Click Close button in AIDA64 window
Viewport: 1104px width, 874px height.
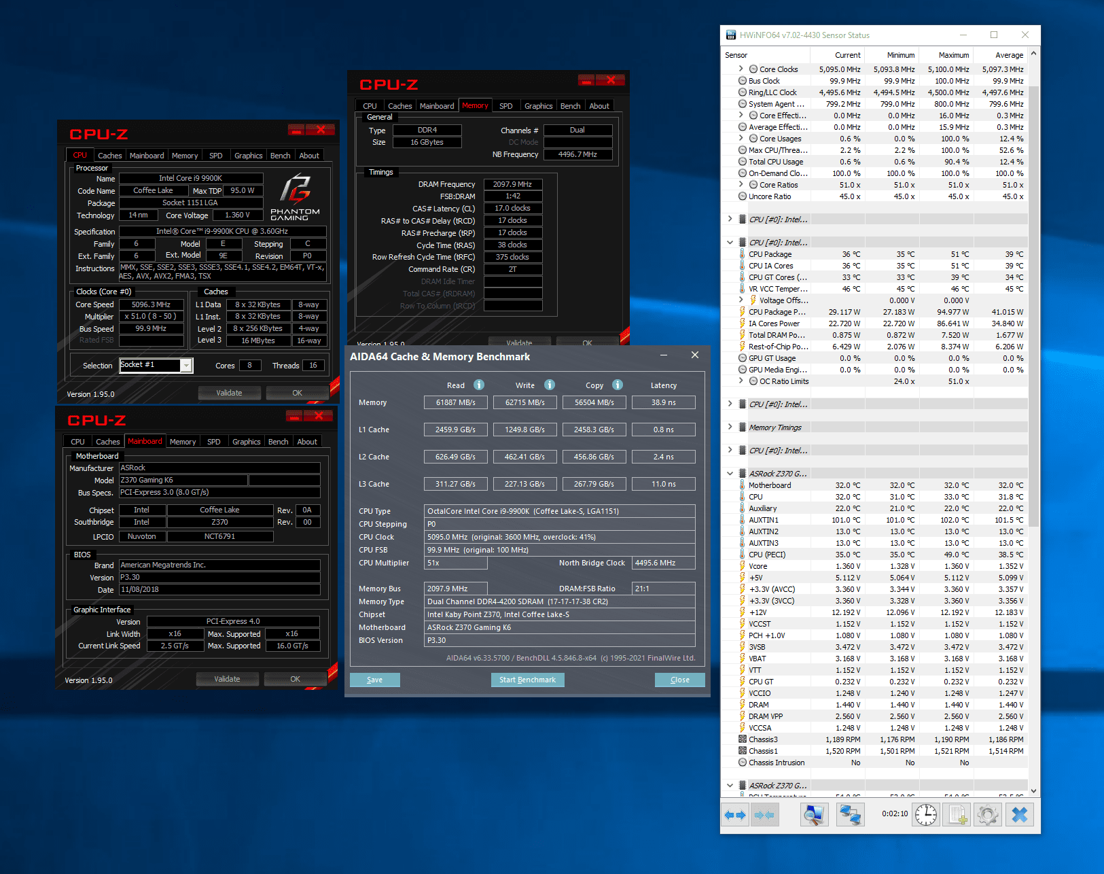coord(680,680)
